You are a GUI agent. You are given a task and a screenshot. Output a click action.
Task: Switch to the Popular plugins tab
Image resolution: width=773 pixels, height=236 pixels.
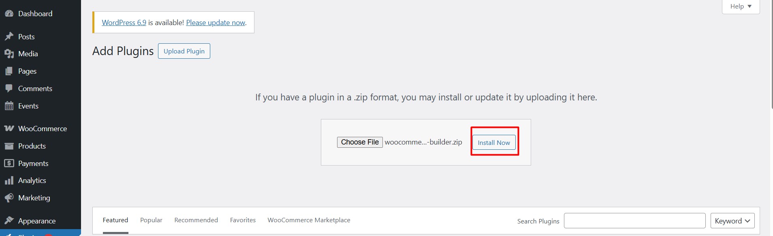coord(151,220)
